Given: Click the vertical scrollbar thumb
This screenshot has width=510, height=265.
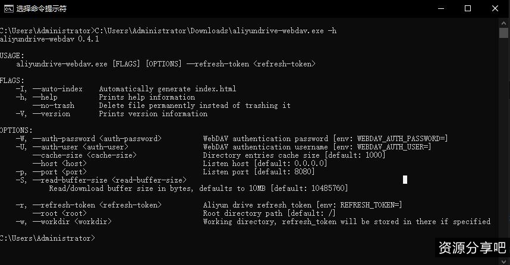Looking at the screenshot, I should [x=504, y=33].
